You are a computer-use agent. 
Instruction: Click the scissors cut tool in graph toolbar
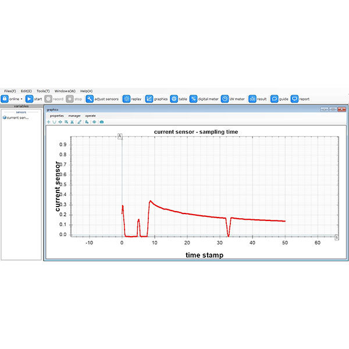[x=72, y=122]
